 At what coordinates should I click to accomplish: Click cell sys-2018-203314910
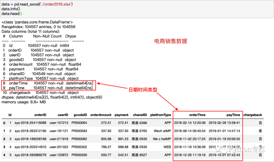coord(30,147)
